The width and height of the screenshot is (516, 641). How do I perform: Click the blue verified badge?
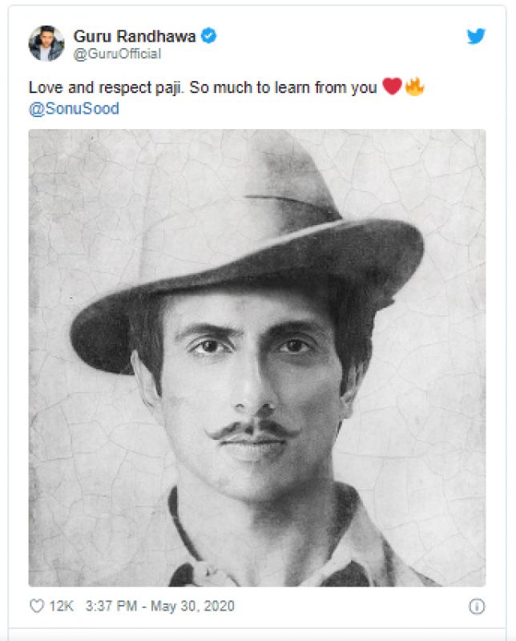click(208, 36)
